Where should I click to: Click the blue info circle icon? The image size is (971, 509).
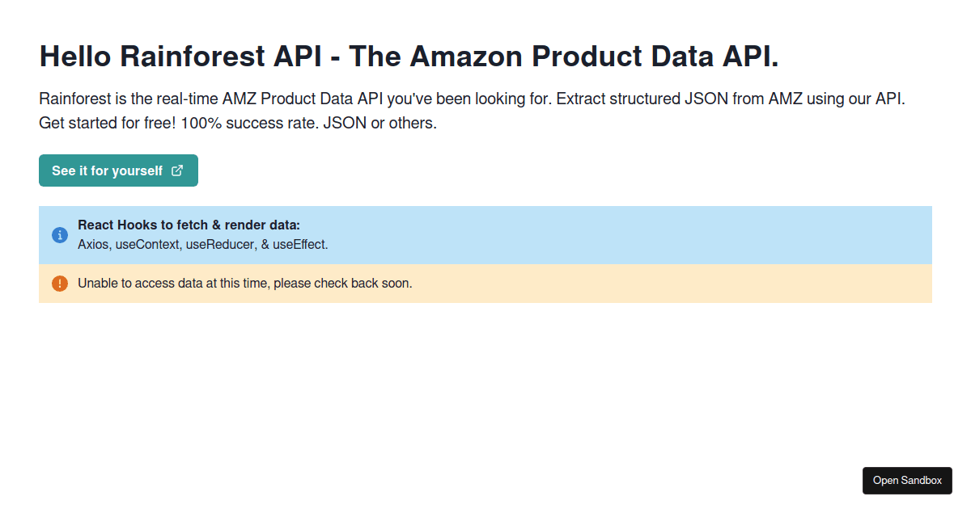(60, 235)
